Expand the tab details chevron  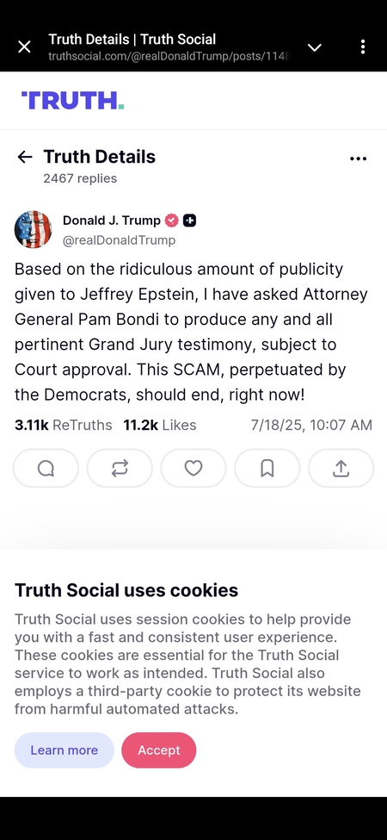pos(315,47)
